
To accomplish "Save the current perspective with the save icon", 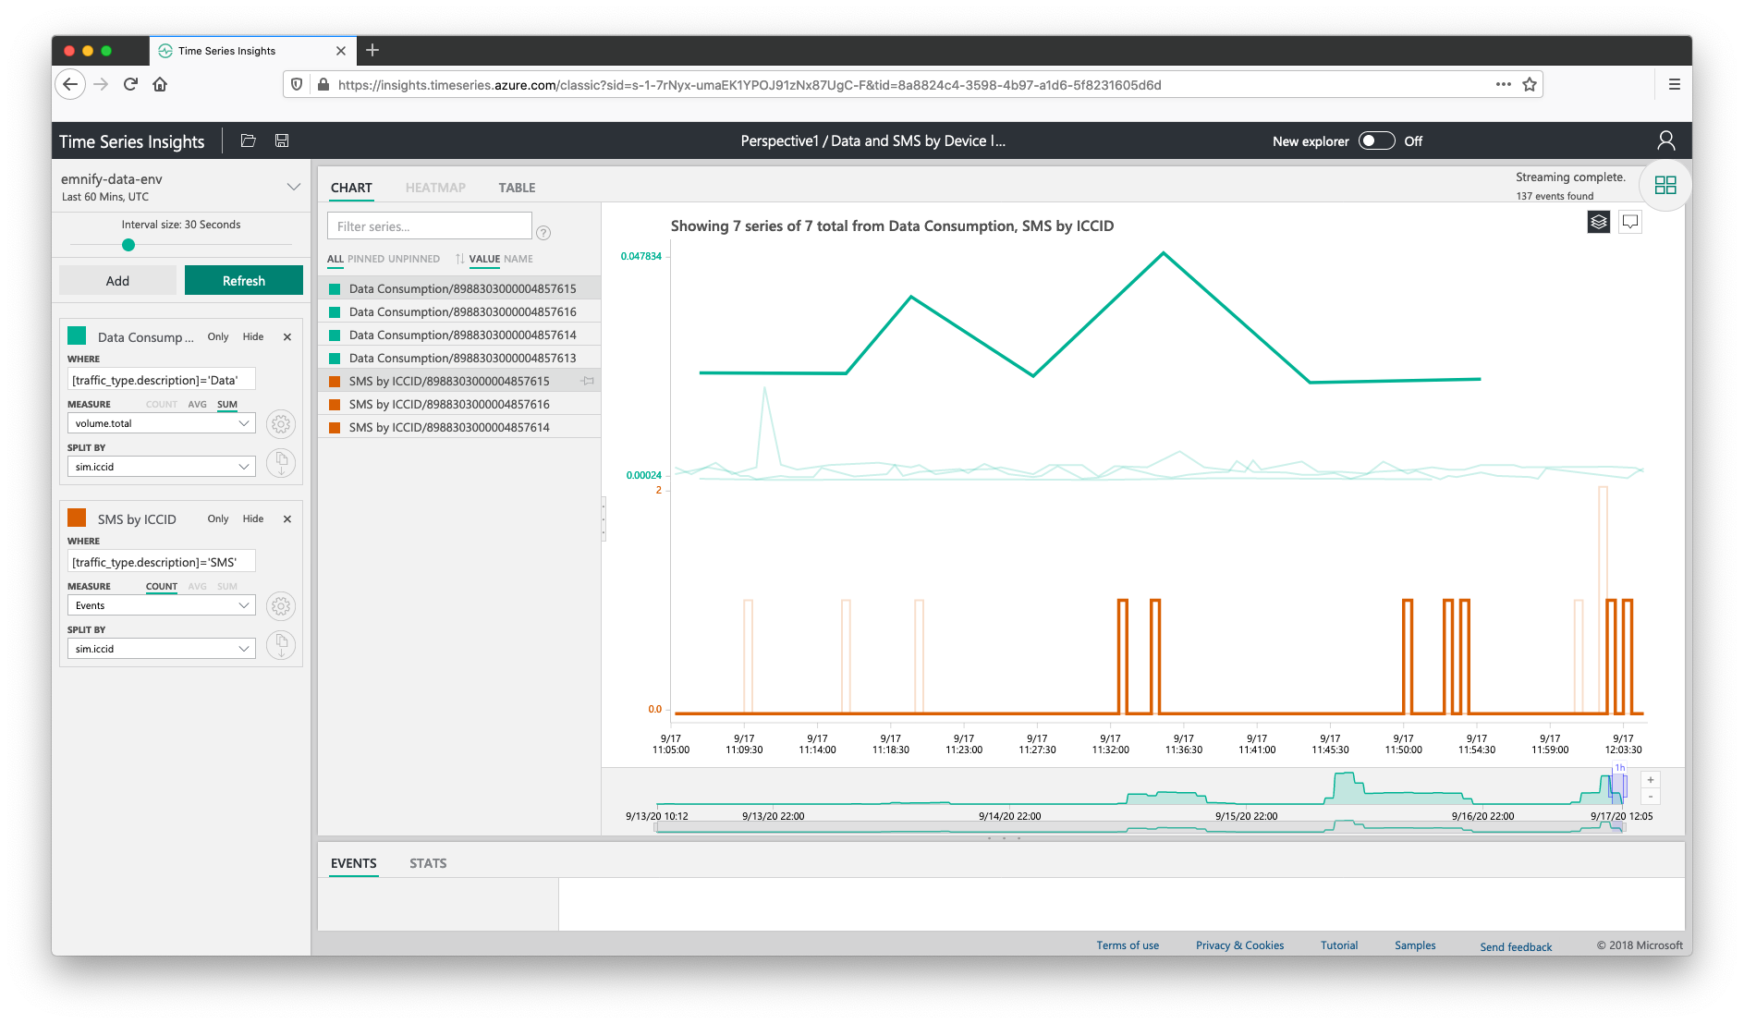I will [281, 140].
